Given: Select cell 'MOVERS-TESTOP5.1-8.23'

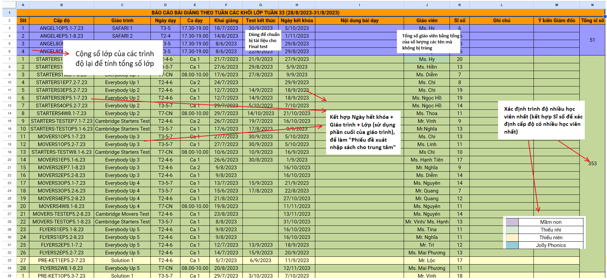Looking at the screenshot, I should tap(61, 222).
